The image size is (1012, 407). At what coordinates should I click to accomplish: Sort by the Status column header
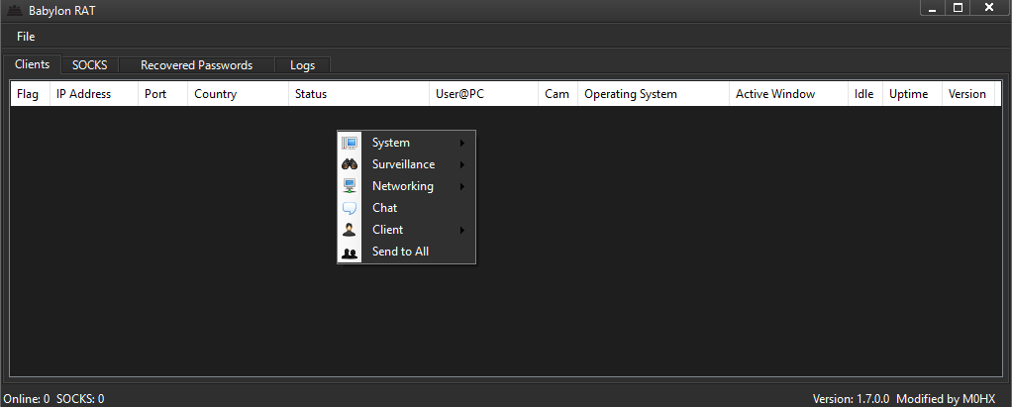(x=358, y=94)
